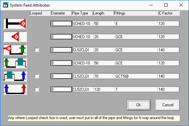Click the Pipe Type column header
The height and width of the screenshot is (126, 189).
coord(82,13)
